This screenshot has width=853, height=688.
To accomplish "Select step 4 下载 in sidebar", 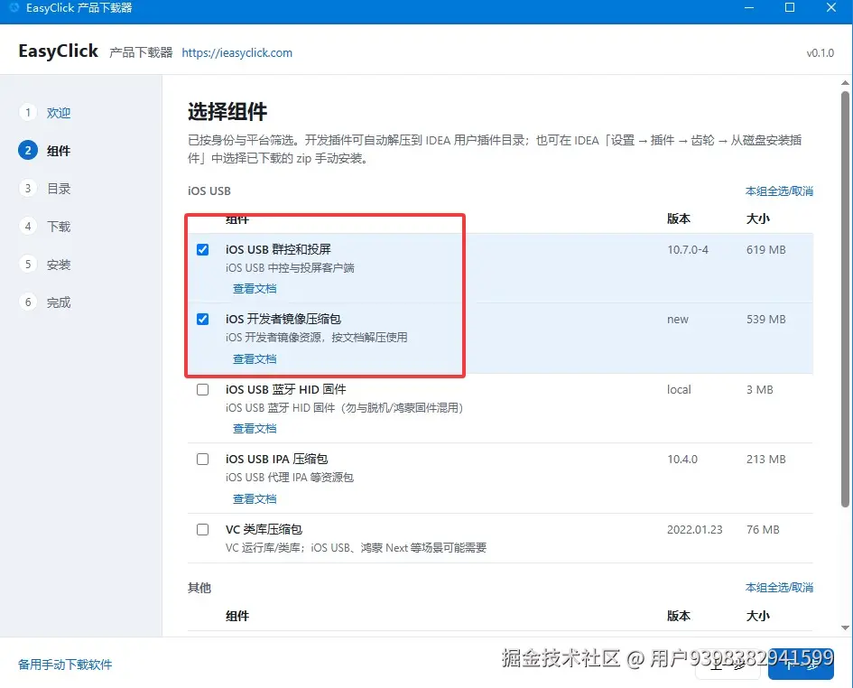I will point(45,227).
